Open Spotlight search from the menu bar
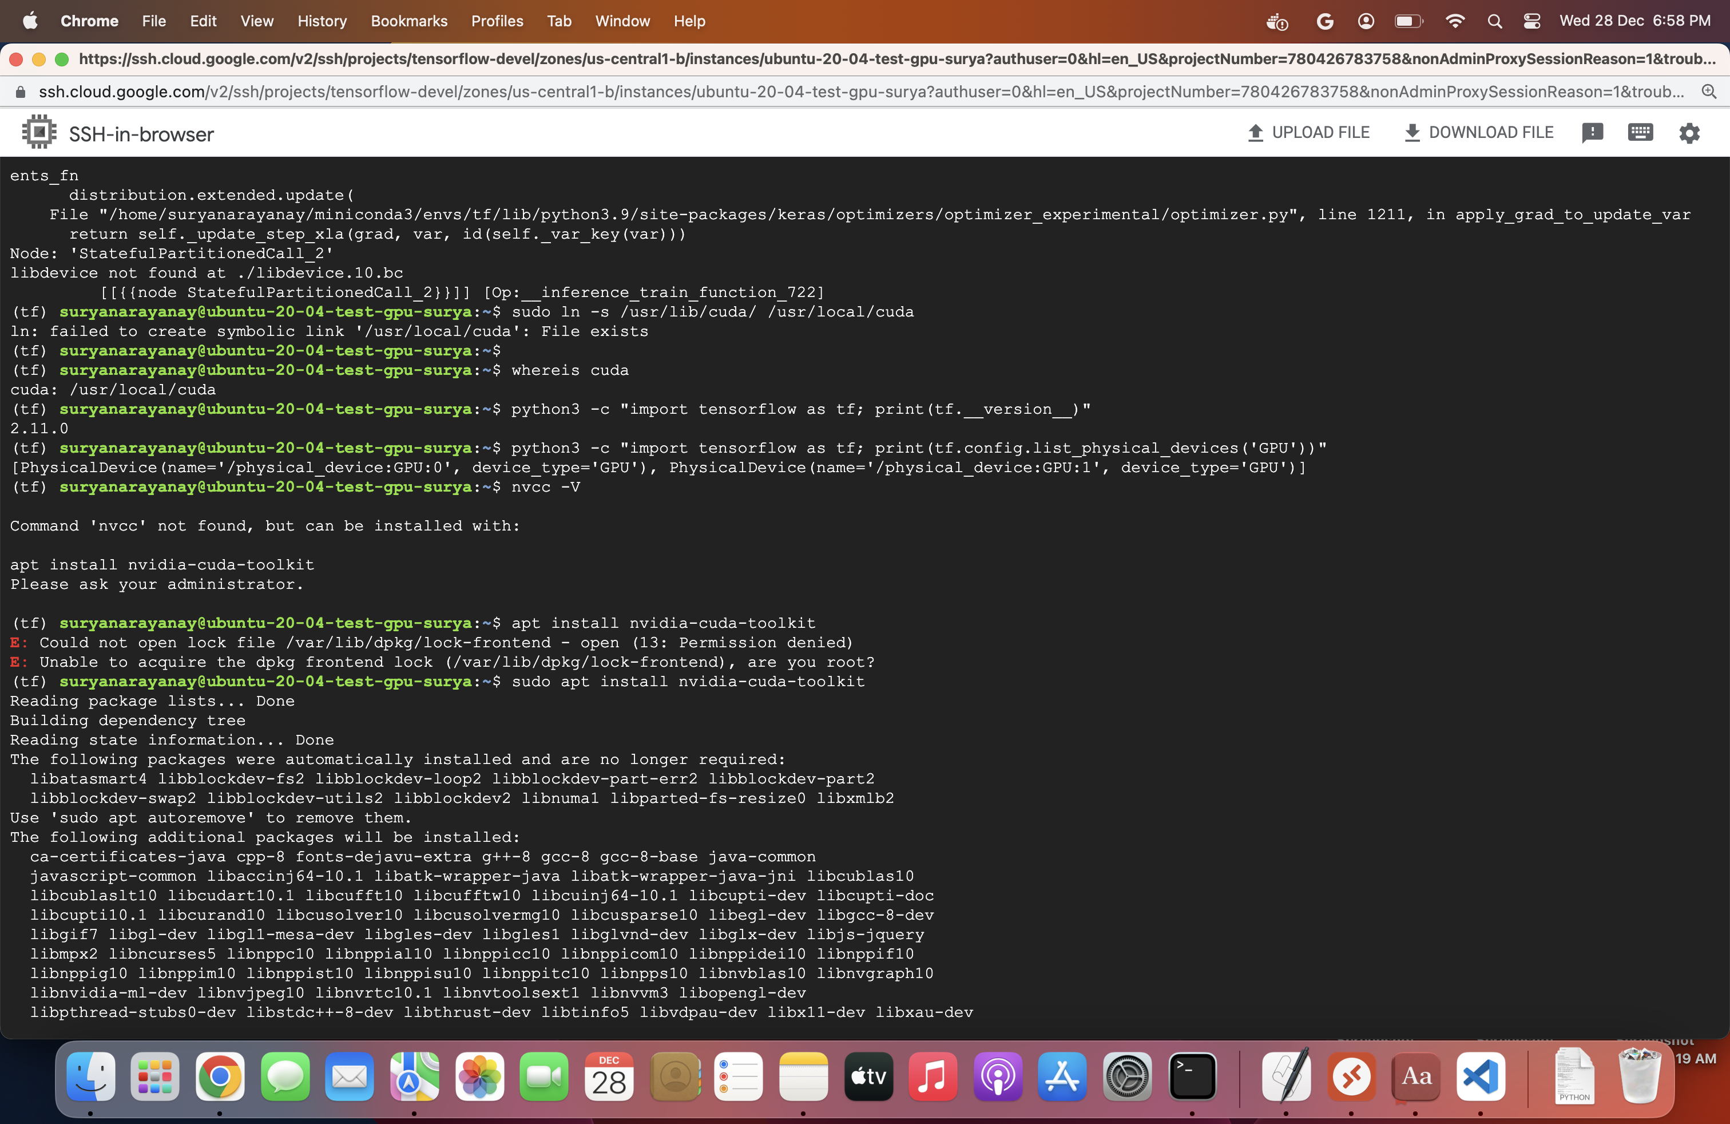 coord(1494,21)
